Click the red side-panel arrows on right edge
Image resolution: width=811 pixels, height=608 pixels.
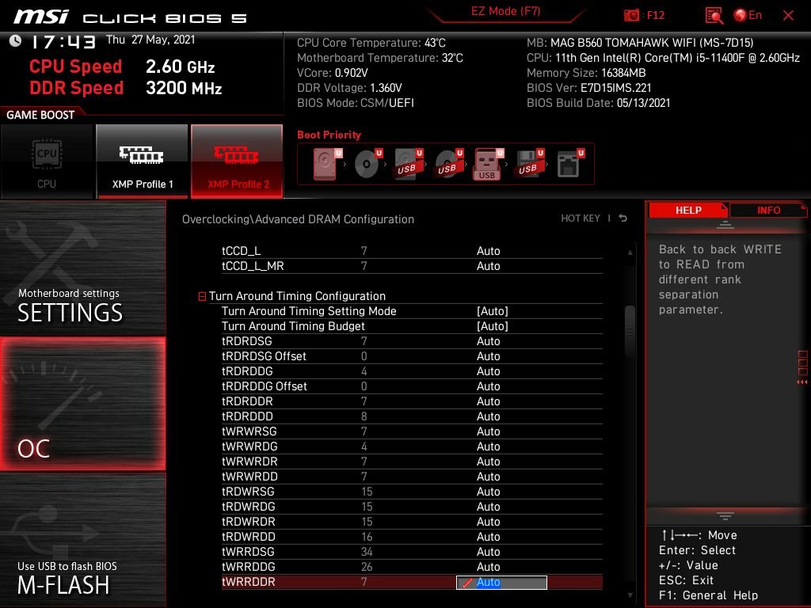[x=802, y=382]
